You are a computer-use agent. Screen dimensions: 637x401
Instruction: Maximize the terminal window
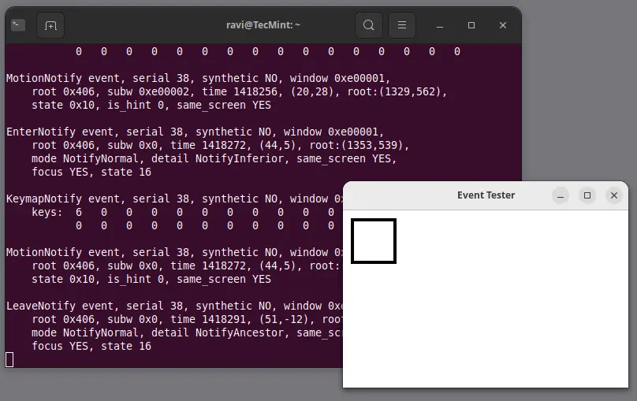[x=471, y=25]
